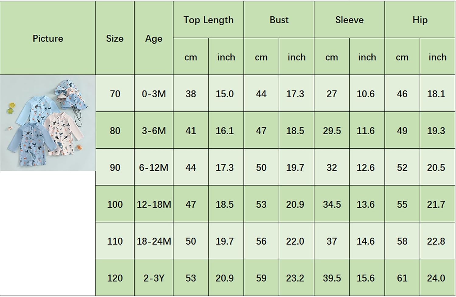Click the "Sleeve" header cell
This screenshot has height=297, width=456.
(349, 20)
